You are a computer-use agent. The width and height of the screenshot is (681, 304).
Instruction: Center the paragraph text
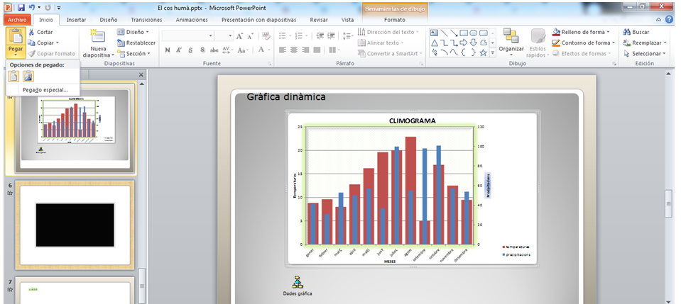294,50
